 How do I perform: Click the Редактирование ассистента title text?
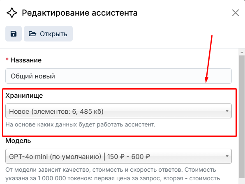pos(79,13)
